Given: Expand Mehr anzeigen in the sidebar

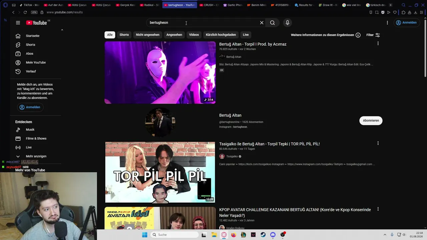Looking at the screenshot, I should point(36,156).
